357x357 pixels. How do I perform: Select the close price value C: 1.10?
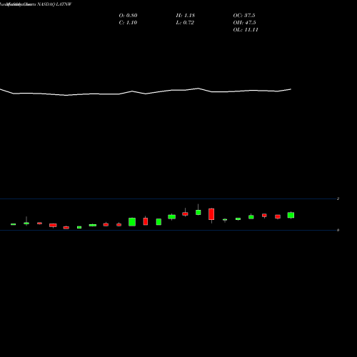coord(128,23)
